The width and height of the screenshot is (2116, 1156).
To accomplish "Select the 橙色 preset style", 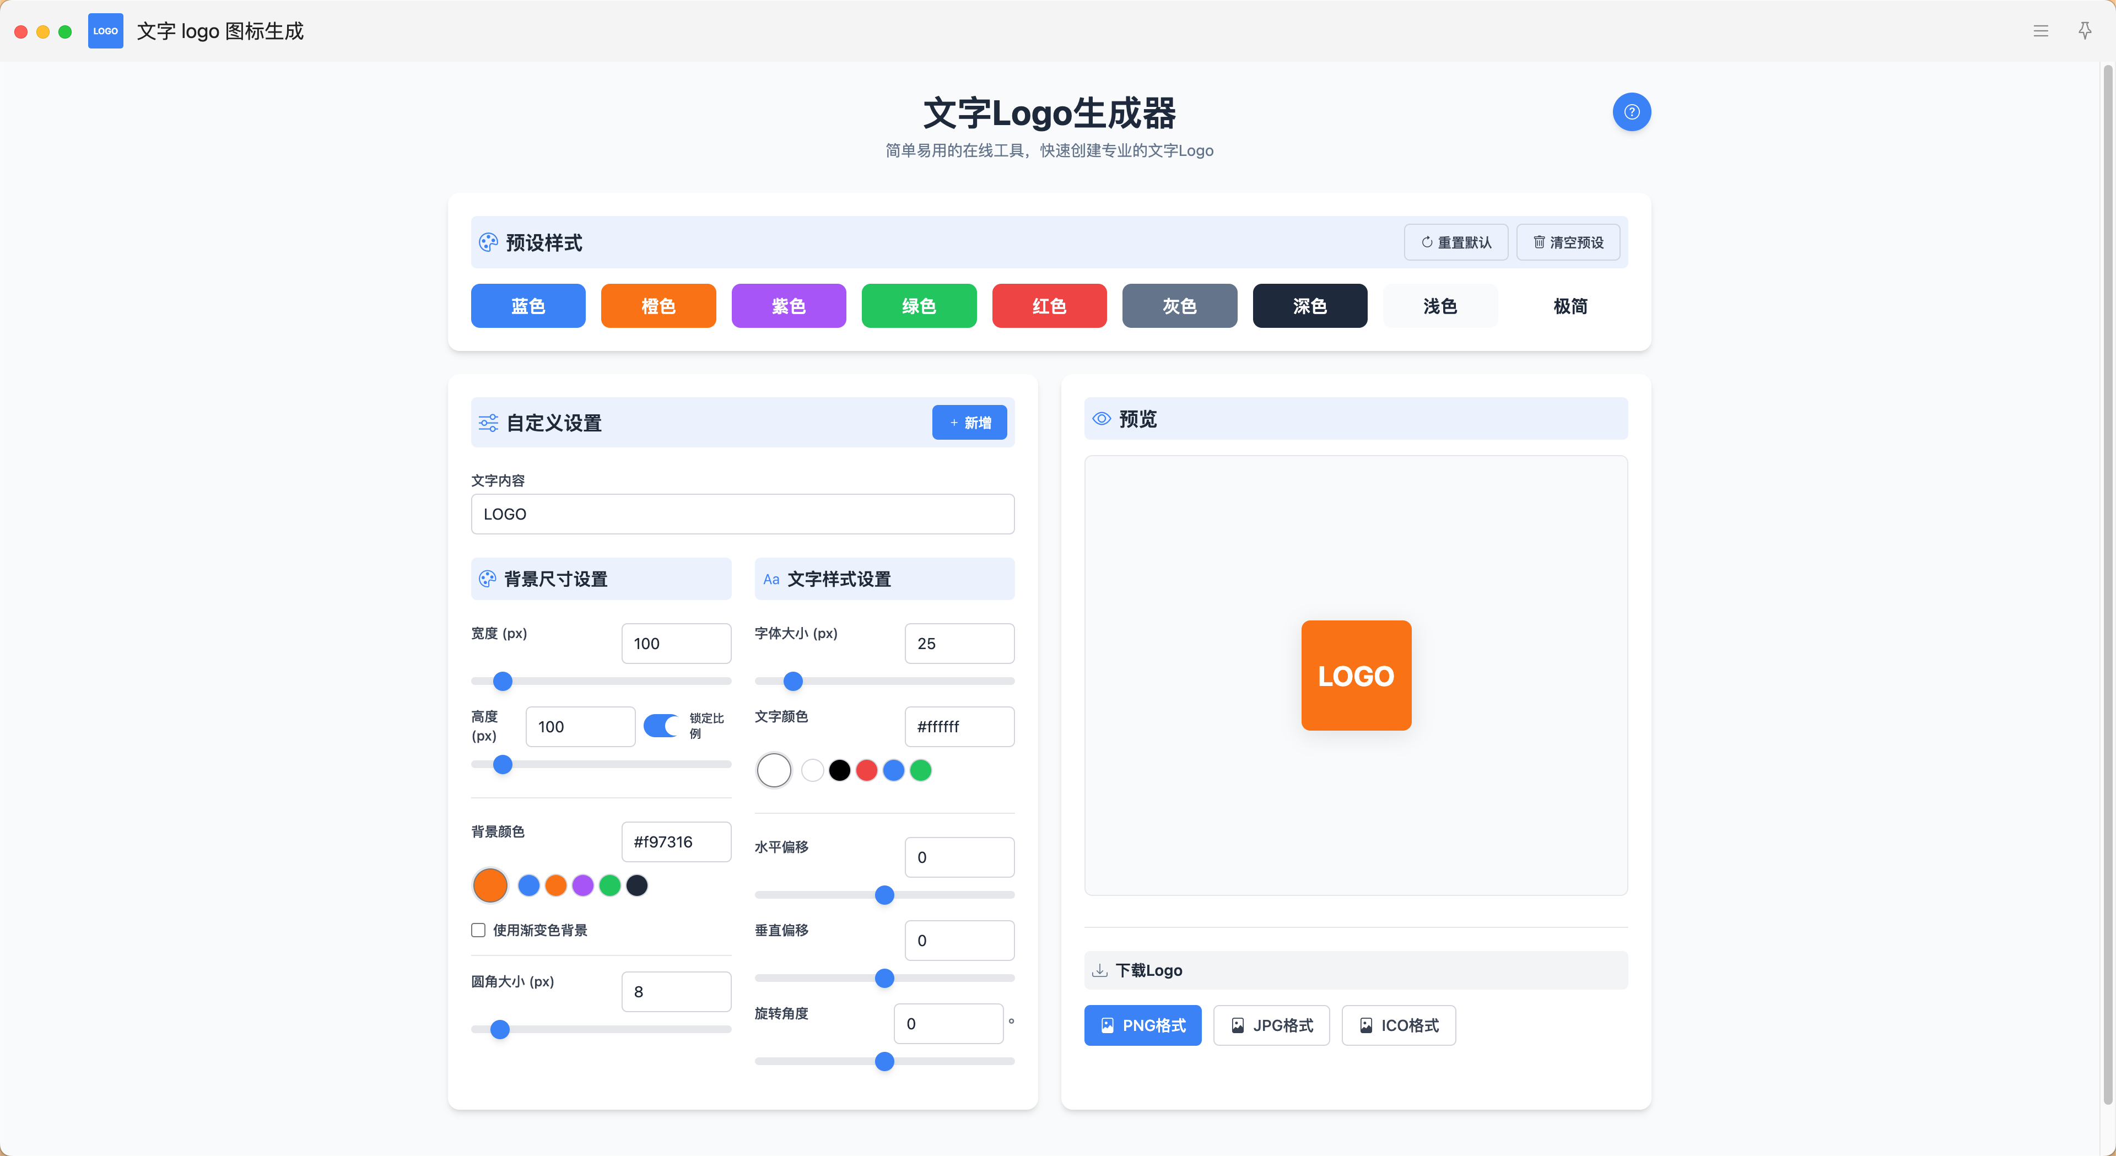I will pyautogui.click(x=658, y=306).
